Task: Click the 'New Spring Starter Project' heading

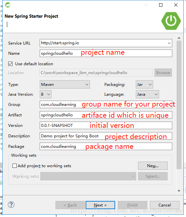Action: coord(31,16)
